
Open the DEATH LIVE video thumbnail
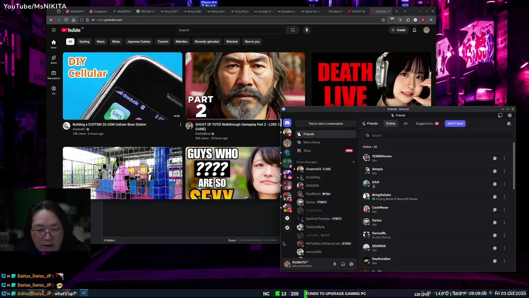[x=371, y=79]
